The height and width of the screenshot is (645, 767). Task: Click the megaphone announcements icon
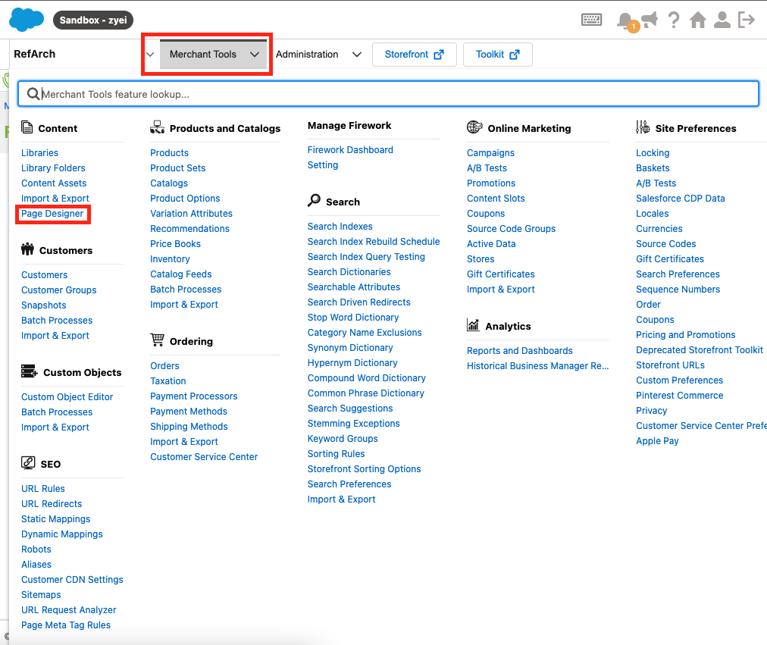650,20
